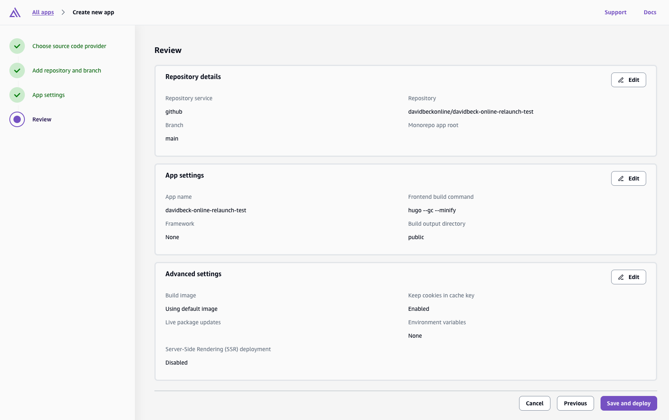Click pencil icon in Repository details Edit button

(x=621, y=80)
